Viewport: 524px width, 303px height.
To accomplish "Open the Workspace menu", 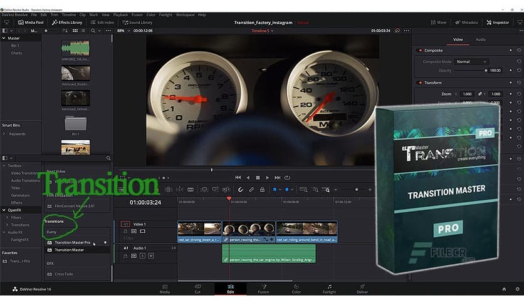I will click(x=185, y=14).
